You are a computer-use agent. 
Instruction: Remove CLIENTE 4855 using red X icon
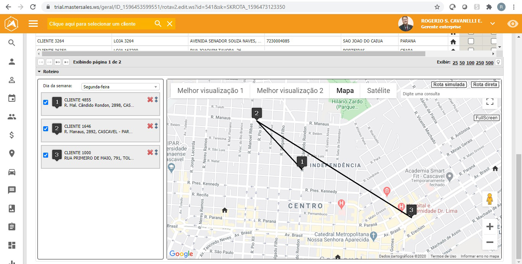tap(150, 99)
